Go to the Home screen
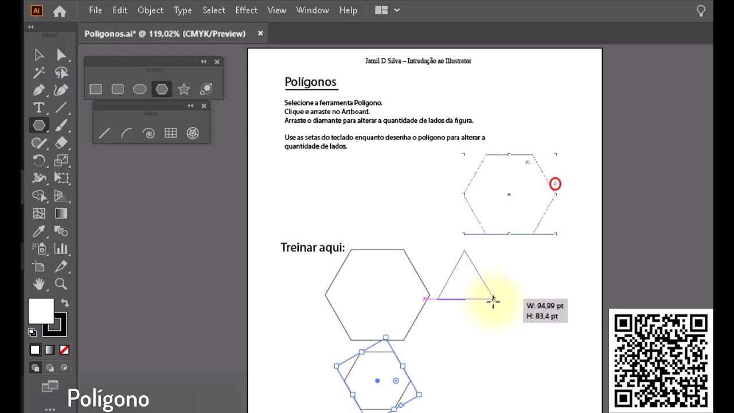734x413 pixels. tap(59, 11)
